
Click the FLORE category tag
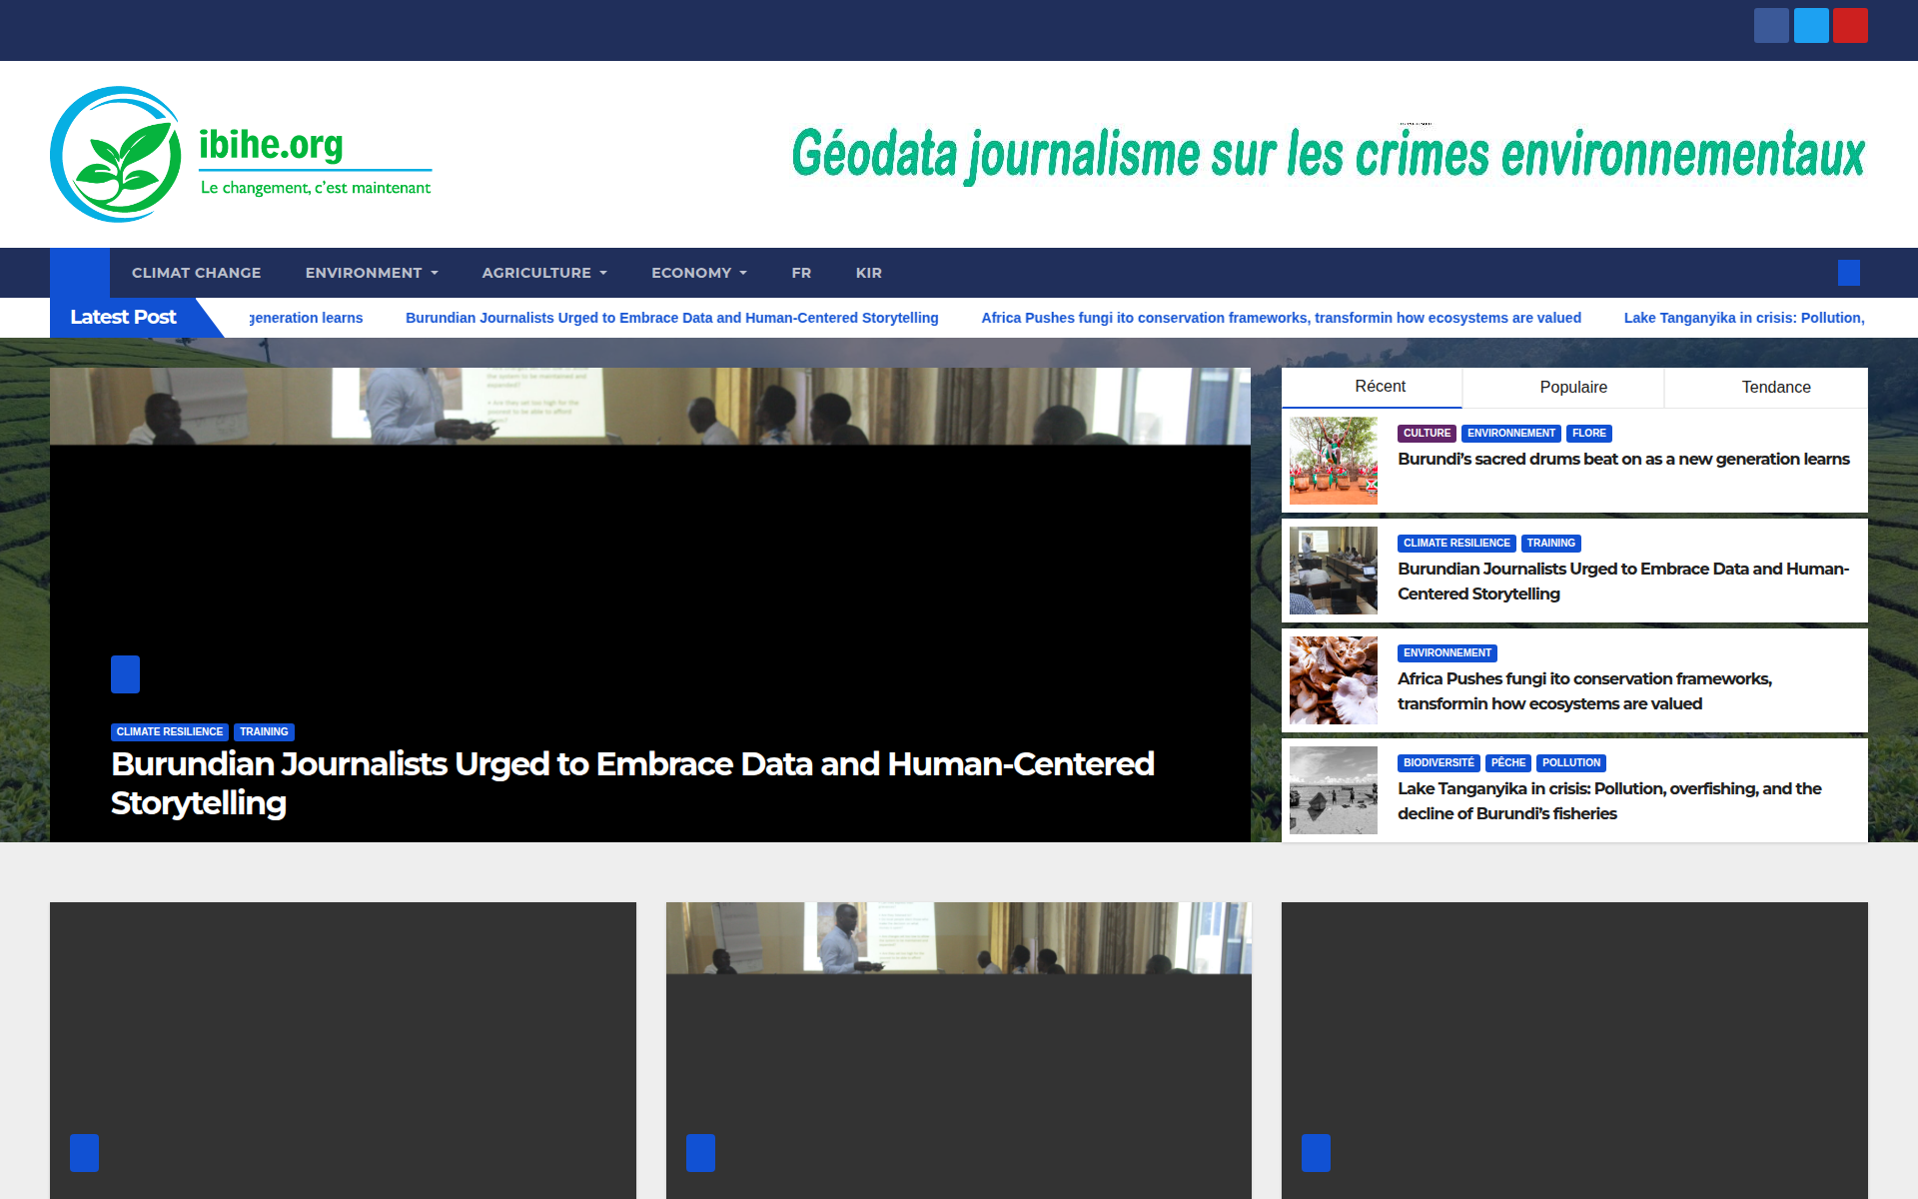[1588, 434]
